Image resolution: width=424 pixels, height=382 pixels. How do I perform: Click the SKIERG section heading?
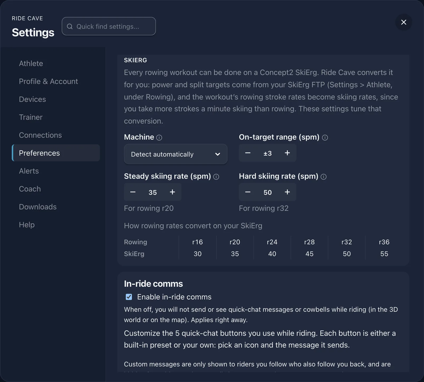pyautogui.click(x=135, y=60)
